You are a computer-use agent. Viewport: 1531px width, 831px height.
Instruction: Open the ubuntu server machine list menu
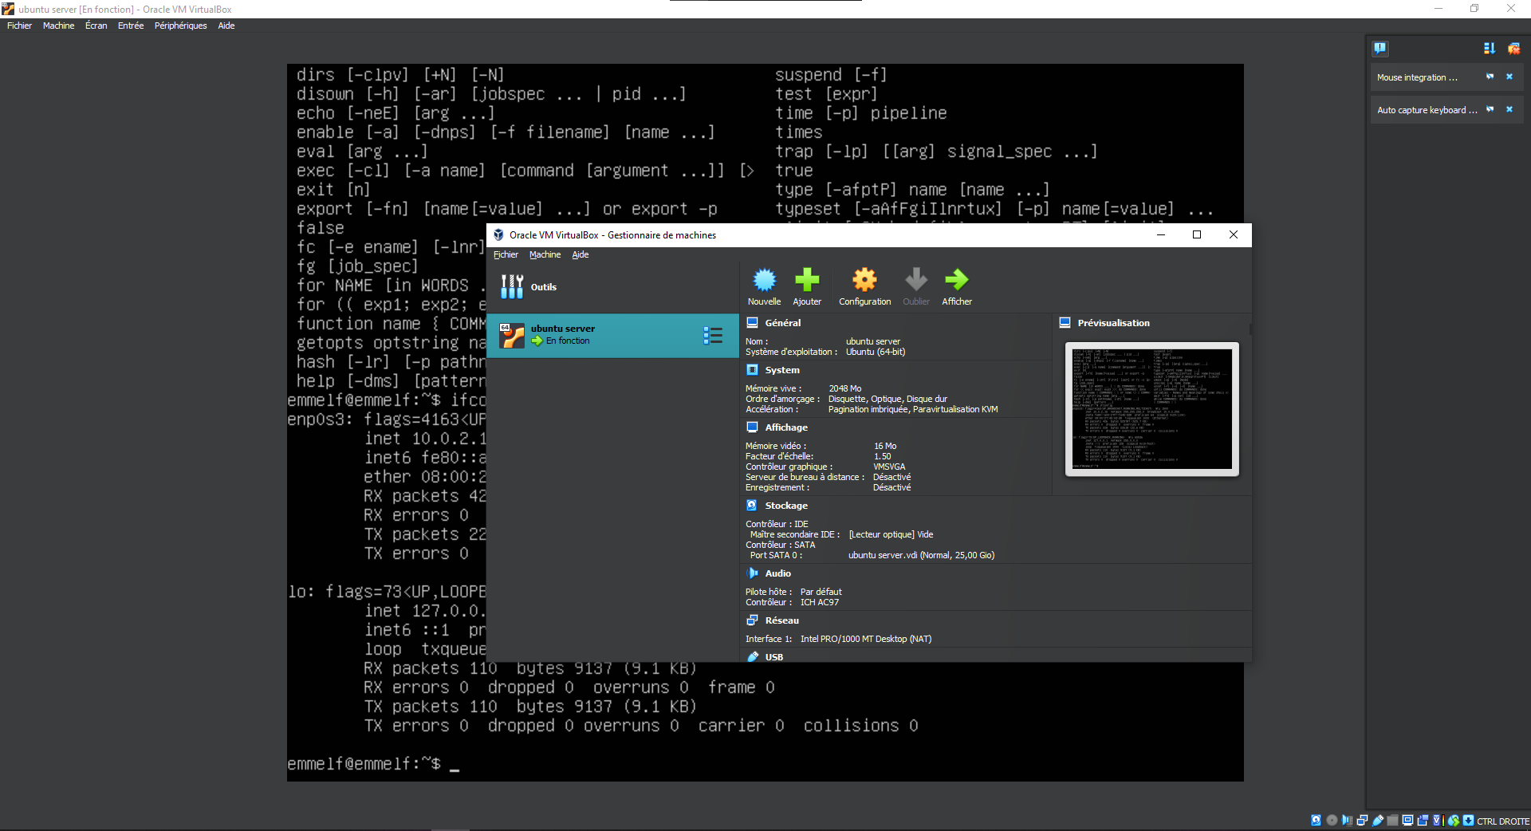[713, 336]
